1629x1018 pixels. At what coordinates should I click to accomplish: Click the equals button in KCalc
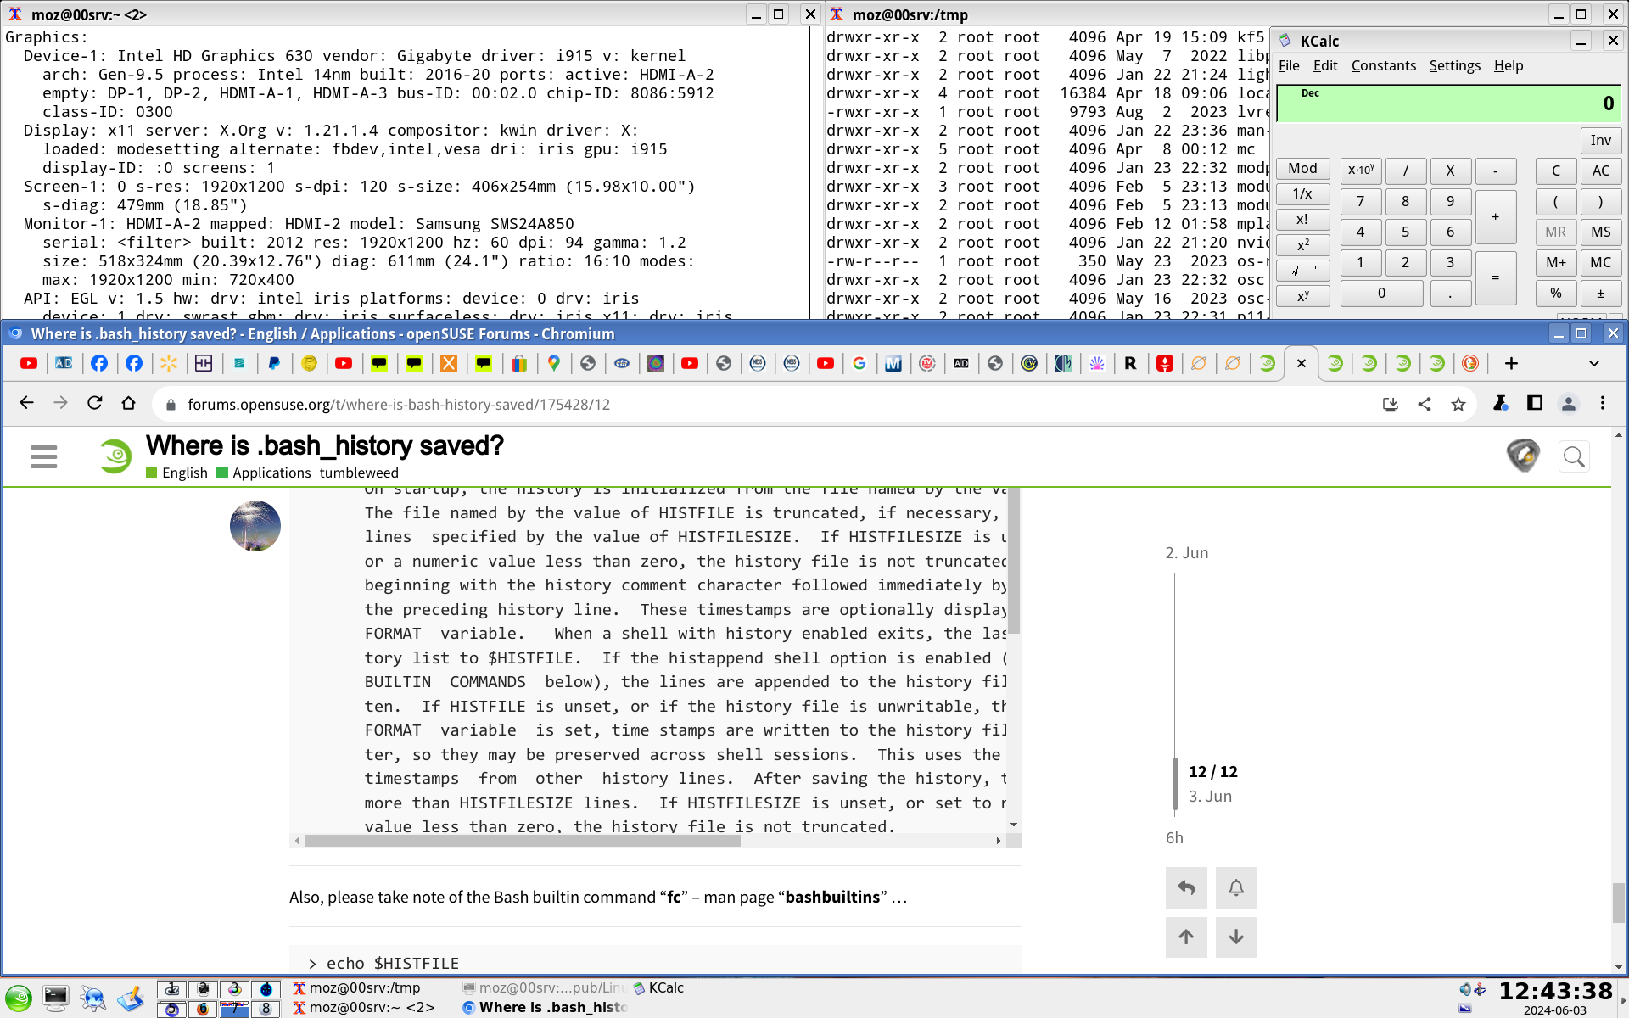click(1495, 277)
